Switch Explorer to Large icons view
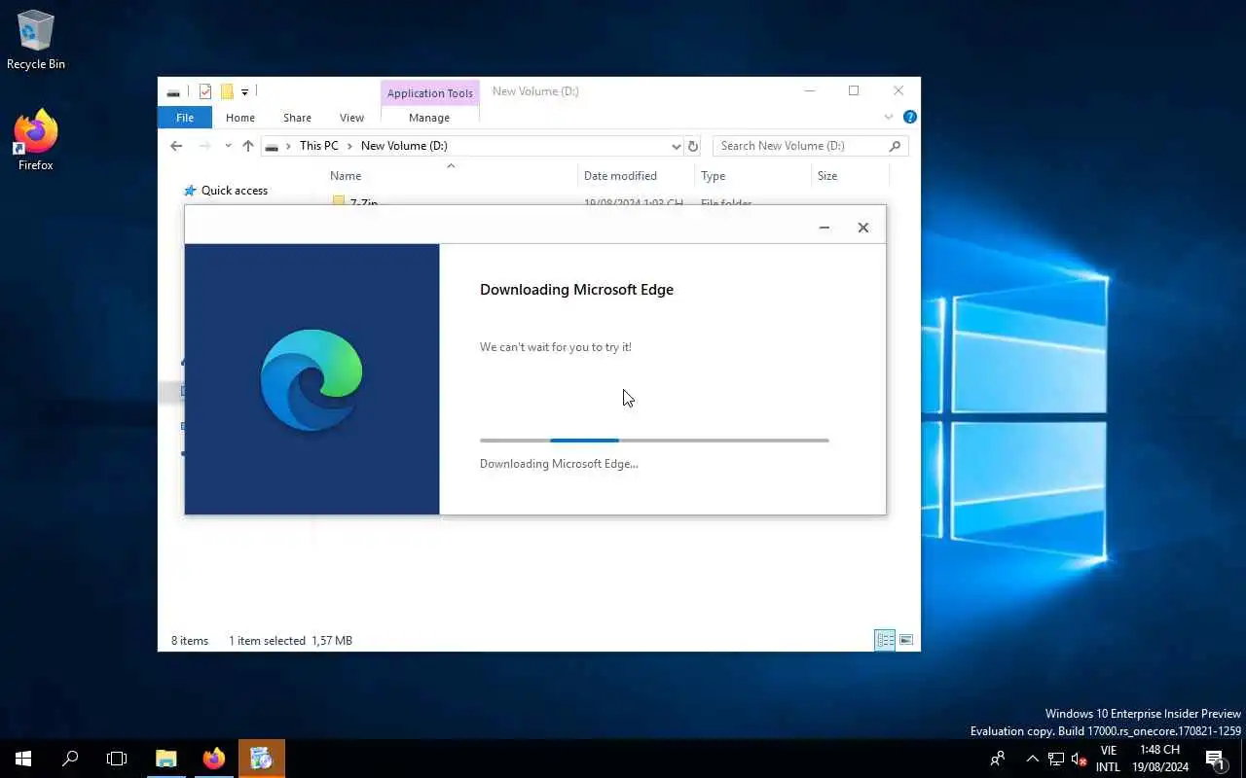Viewport: 1246px width, 778px height. coord(906,640)
